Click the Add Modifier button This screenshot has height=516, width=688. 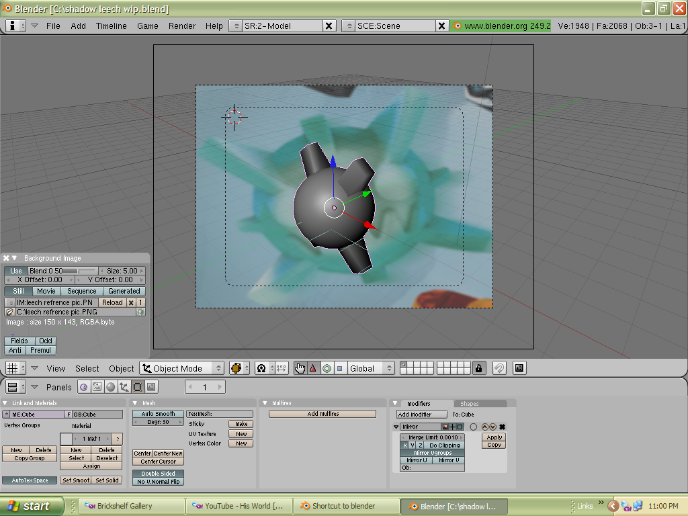coord(421,415)
